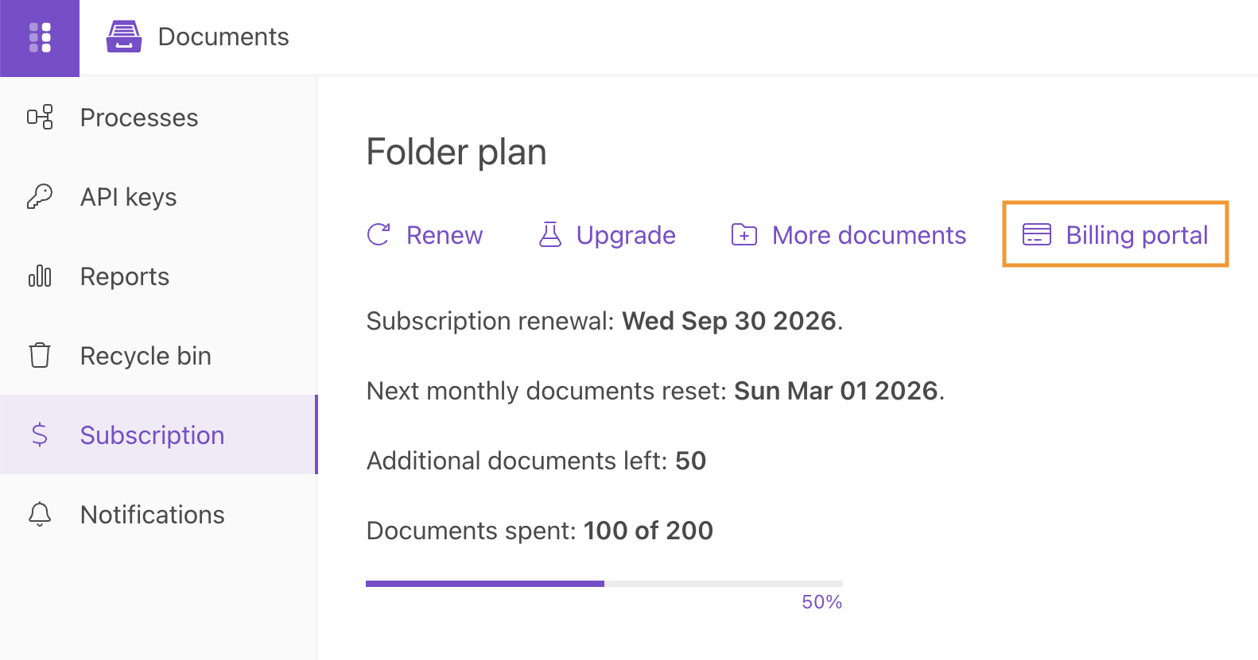Viewport: 1258px width, 660px height.
Task: Upgrade the current plan
Action: (x=625, y=234)
